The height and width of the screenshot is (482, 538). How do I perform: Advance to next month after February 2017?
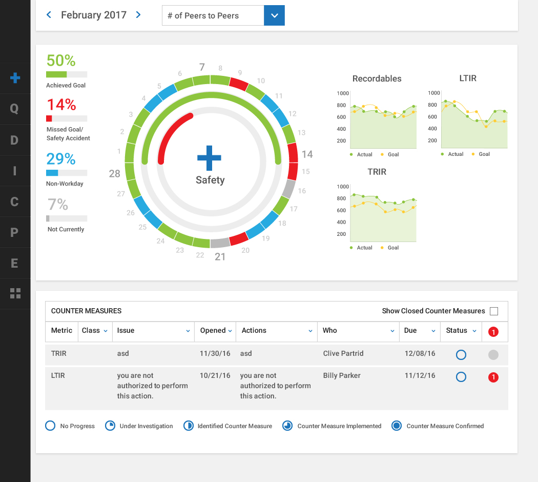click(x=138, y=15)
